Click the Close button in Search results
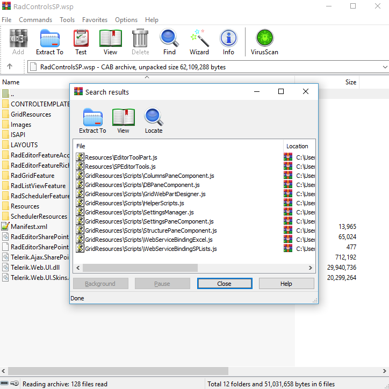This screenshot has width=389, height=389. (225, 284)
